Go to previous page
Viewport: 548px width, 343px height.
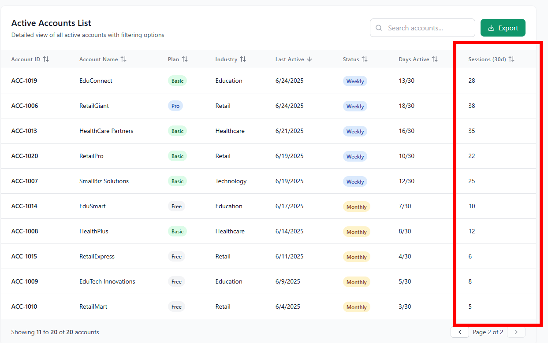tap(460, 332)
